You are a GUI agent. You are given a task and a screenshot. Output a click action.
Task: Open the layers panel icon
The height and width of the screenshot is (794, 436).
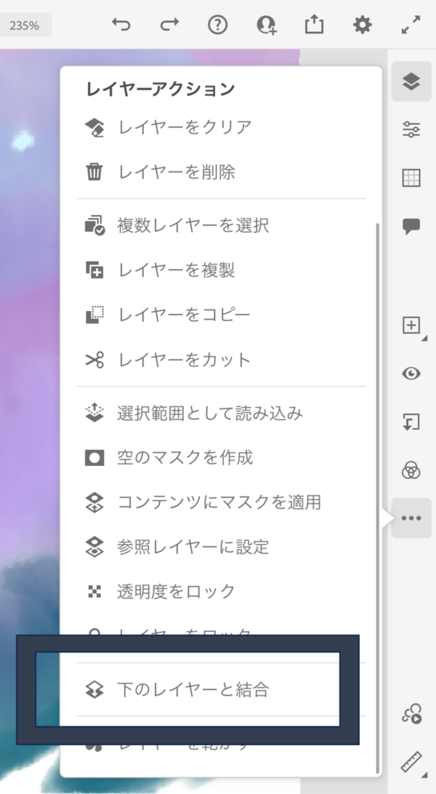pos(411,81)
